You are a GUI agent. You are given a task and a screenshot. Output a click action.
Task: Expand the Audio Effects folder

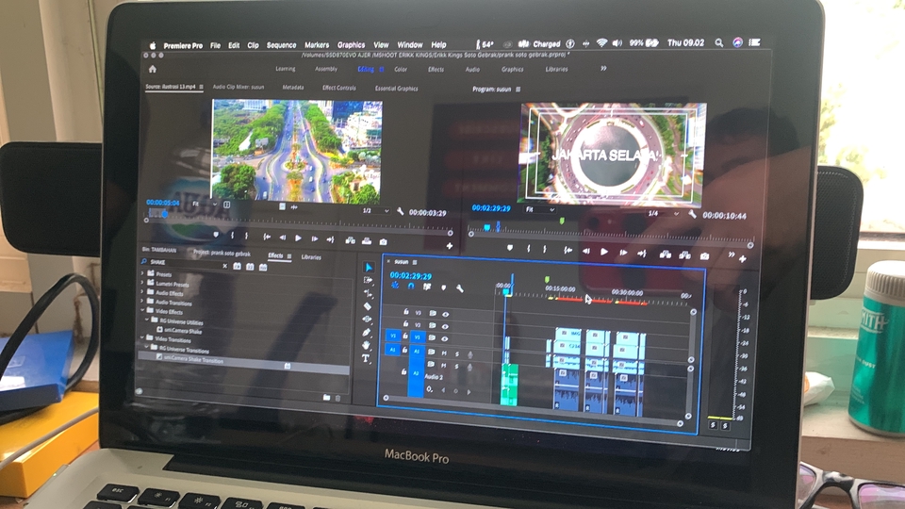[x=142, y=292]
